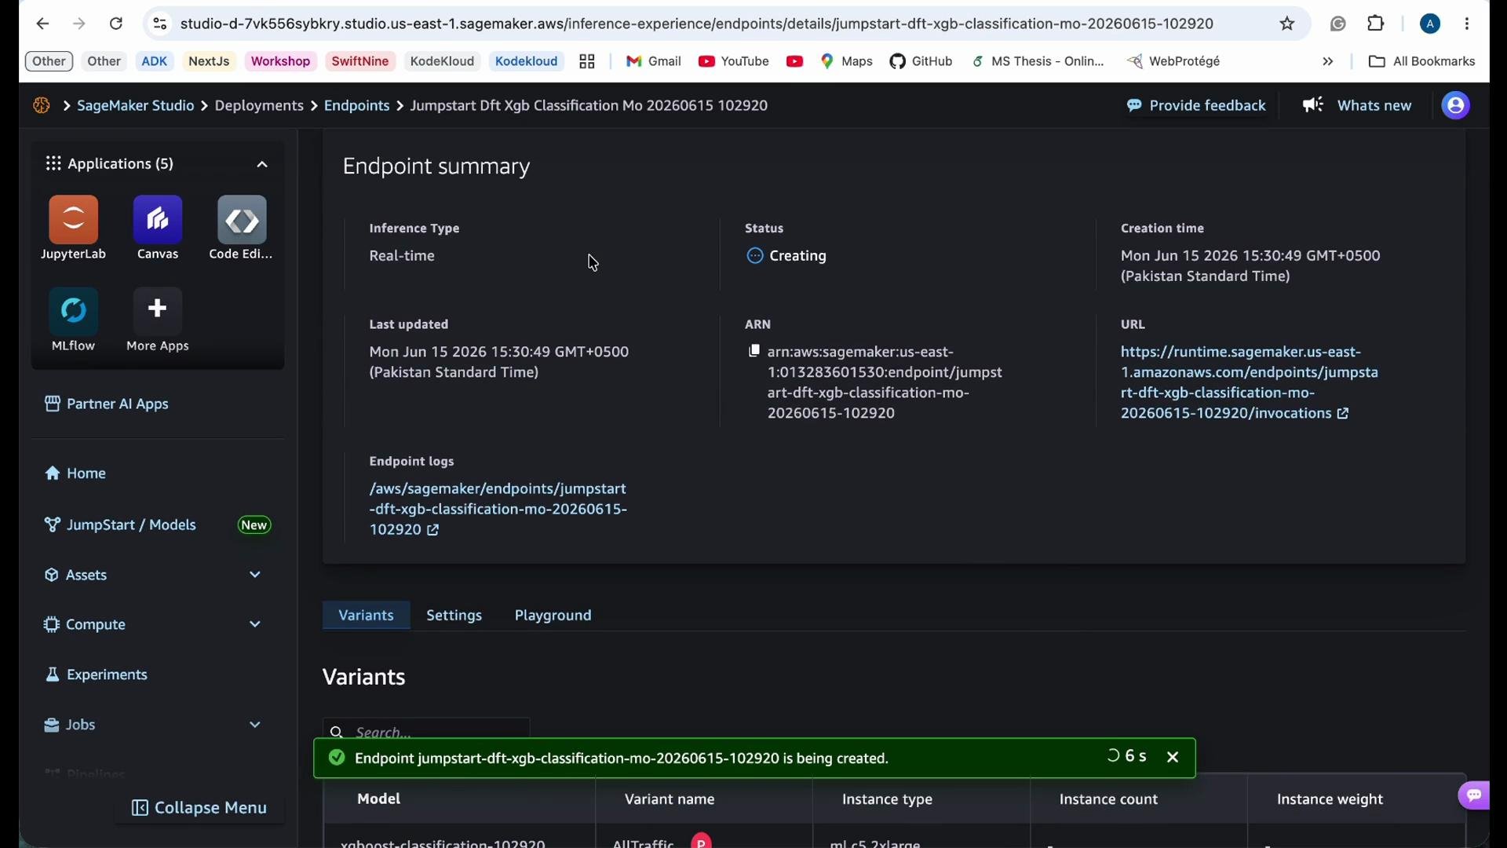Image resolution: width=1507 pixels, height=848 pixels.
Task: Open the ADK bookmark folder
Action: pos(155,61)
